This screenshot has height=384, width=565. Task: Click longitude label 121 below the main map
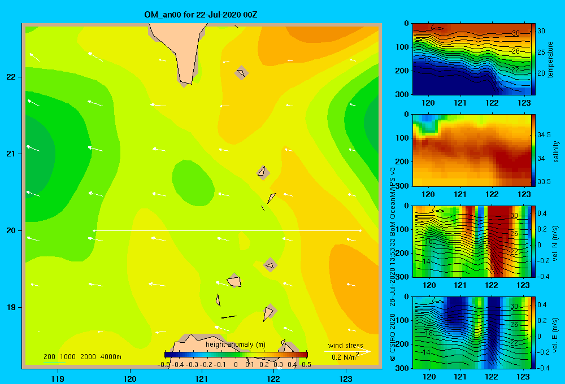(202, 378)
